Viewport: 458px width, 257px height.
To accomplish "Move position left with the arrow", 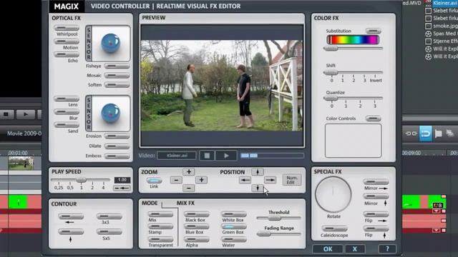I will [x=245, y=180].
